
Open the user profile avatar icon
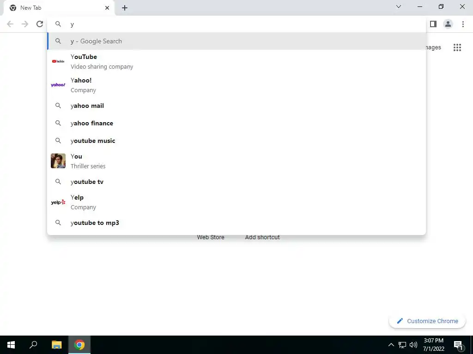tap(448, 24)
